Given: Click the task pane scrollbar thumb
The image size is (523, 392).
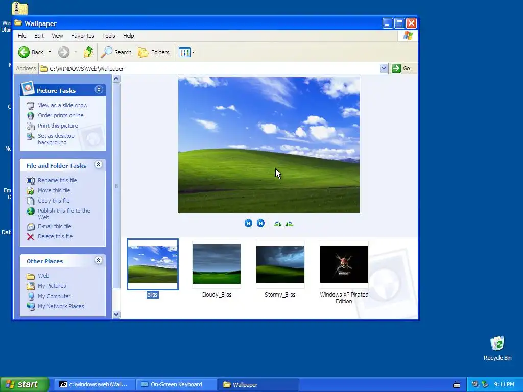Looking at the screenshot, I should tap(116, 186).
